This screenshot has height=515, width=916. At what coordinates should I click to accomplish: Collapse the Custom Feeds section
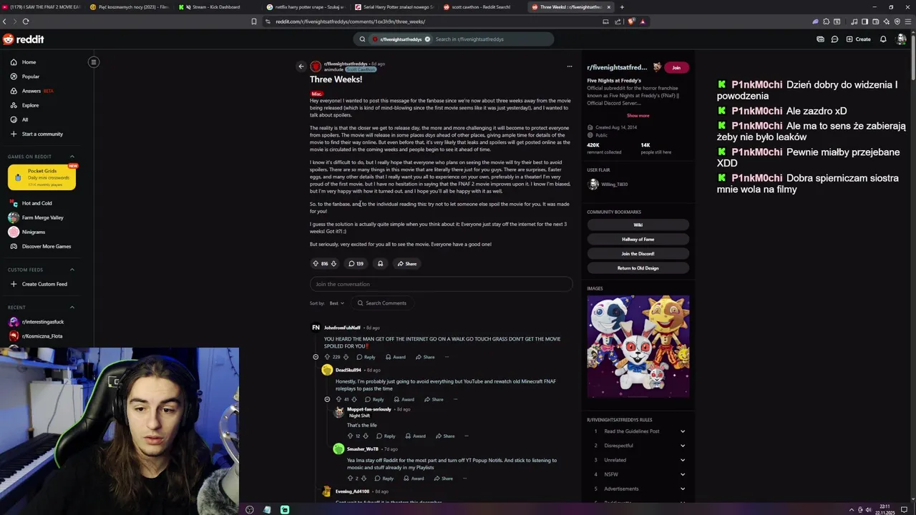[72, 270]
